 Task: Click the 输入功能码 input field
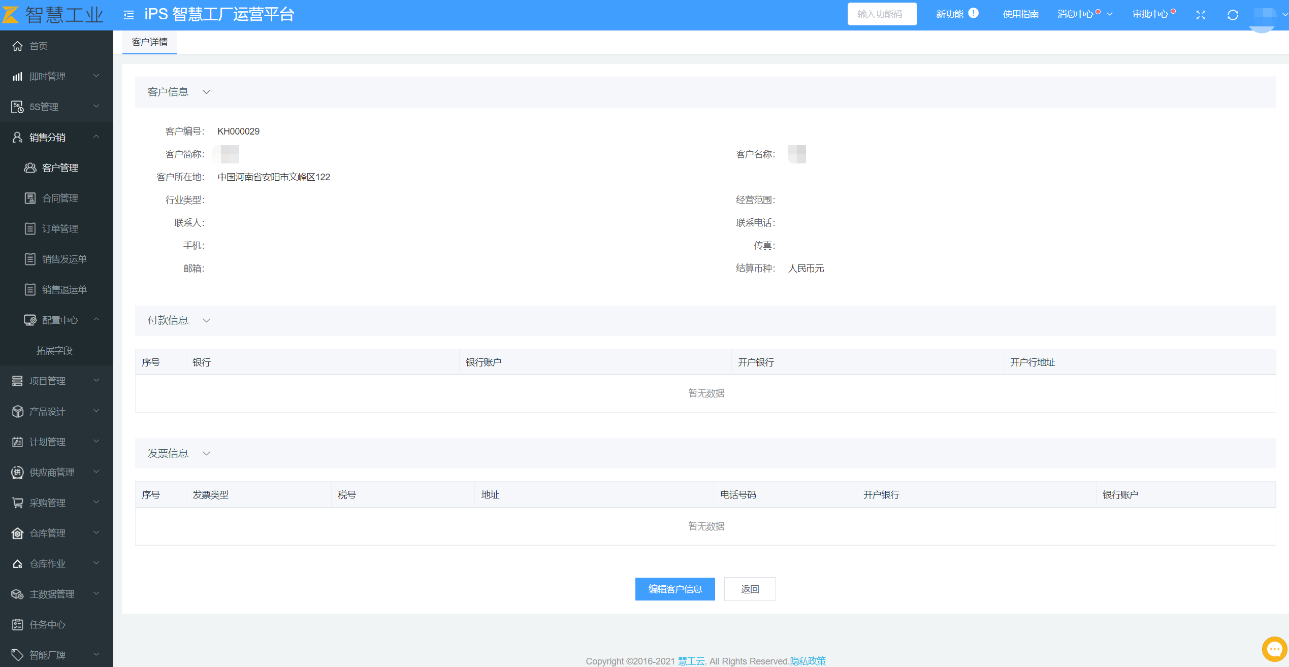coord(882,14)
